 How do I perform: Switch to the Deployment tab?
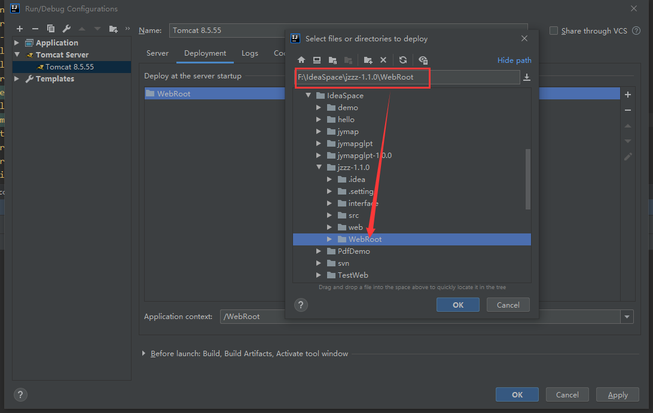coord(205,53)
